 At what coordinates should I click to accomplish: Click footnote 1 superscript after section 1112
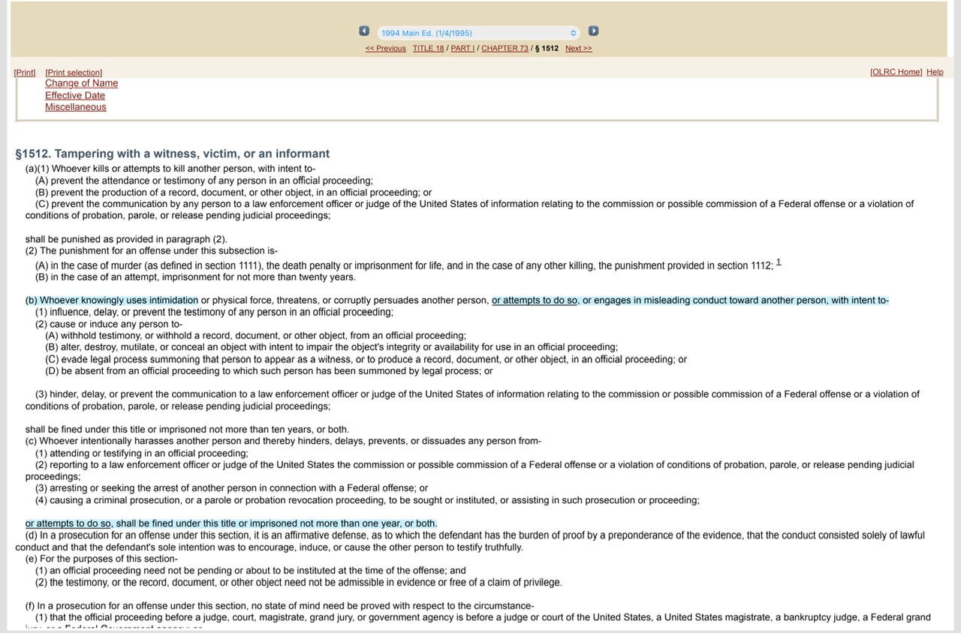[779, 262]
